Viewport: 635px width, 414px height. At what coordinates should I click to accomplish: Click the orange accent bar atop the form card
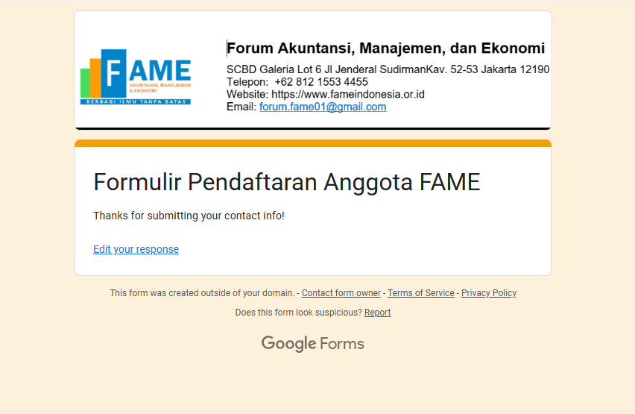pos(313,143)
